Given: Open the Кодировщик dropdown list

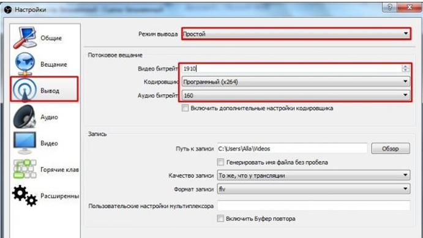Looking at the screenshot, I should [296, 81].
